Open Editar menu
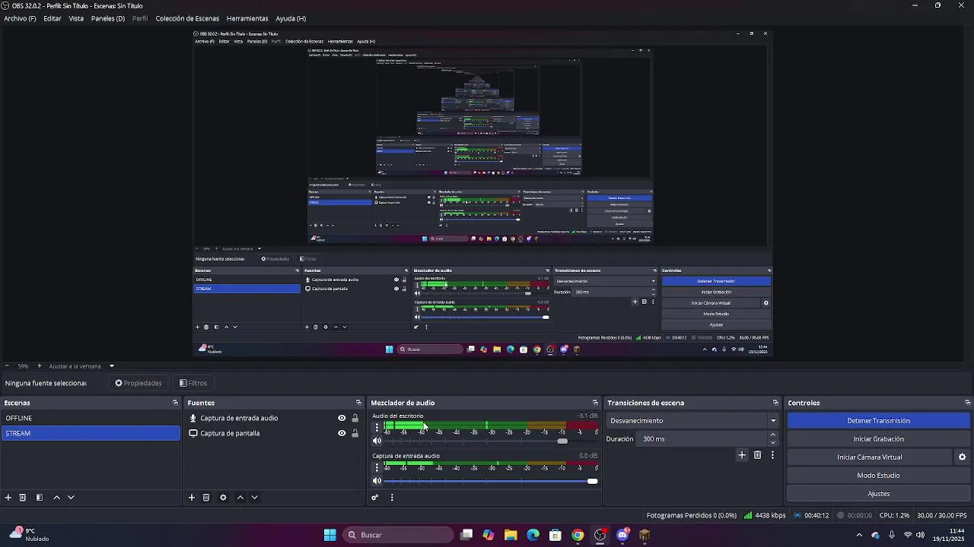This screenshot has width=974, height=547. click(x=53, y=18)
